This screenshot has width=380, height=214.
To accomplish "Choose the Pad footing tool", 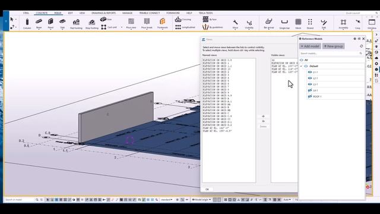I will coord(76,24).
